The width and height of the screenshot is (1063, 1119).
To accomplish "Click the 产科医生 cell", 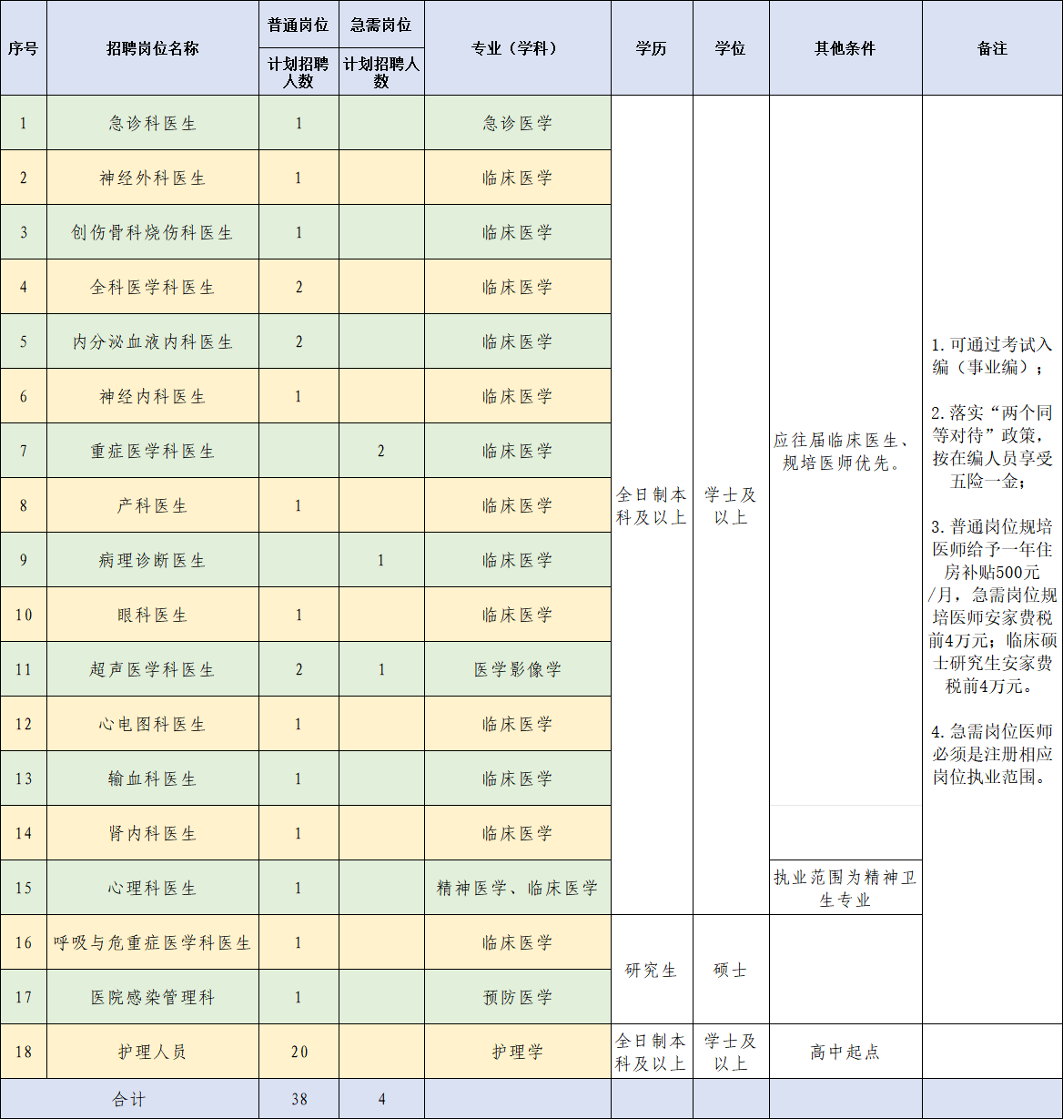I will (x=153, y=505).
